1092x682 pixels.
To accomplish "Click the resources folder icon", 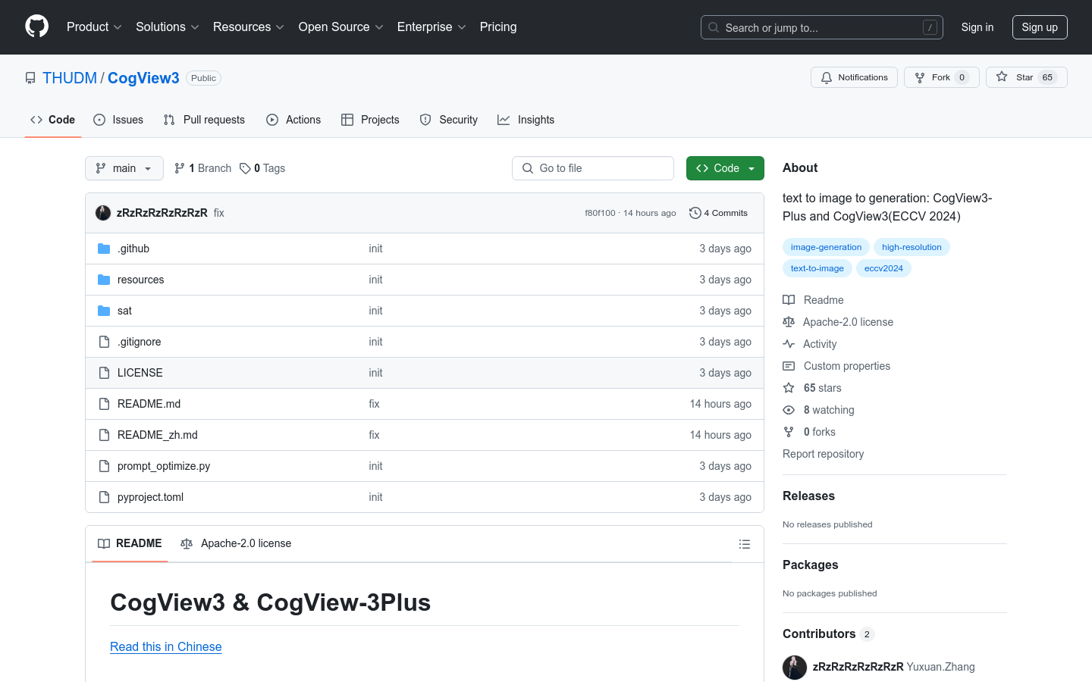I will (104, 280).
